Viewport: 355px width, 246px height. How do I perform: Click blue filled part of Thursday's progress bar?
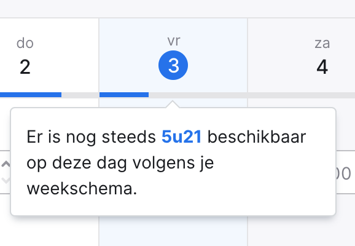pyautogui.click(x=31, y=95)
